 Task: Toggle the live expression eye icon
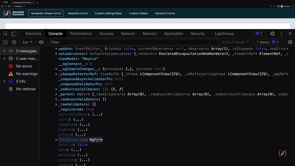[x=41, y=42]
